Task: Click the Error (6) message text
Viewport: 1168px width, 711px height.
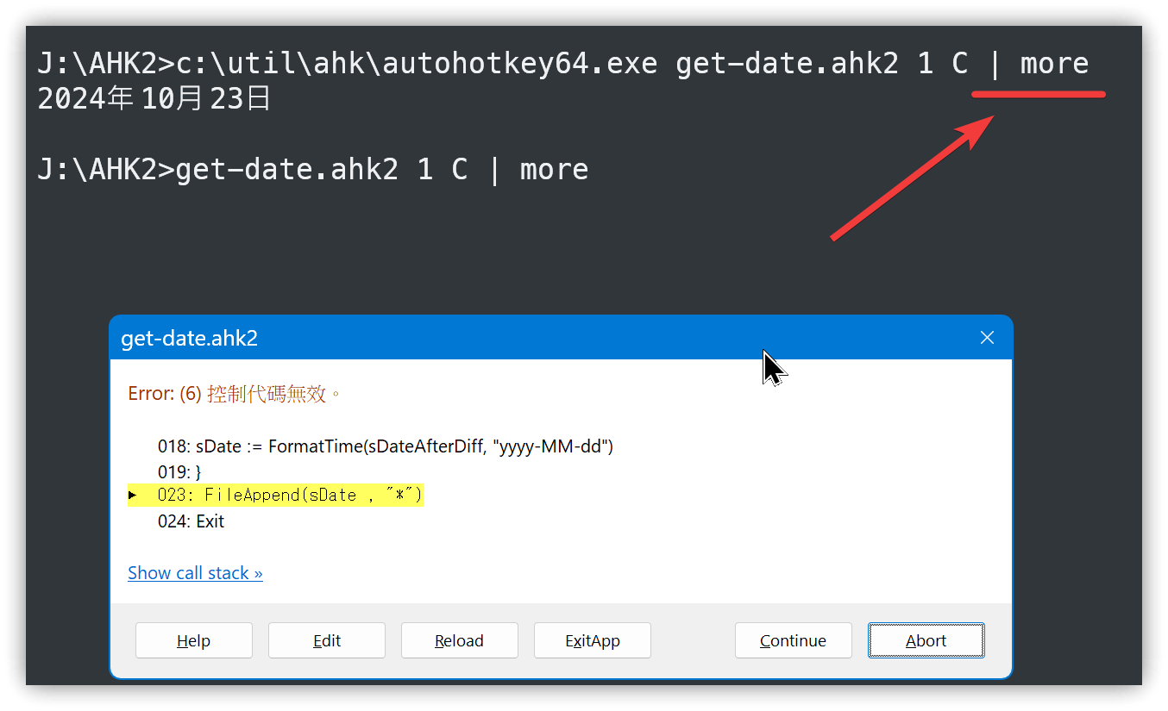Action: point(235,394)
